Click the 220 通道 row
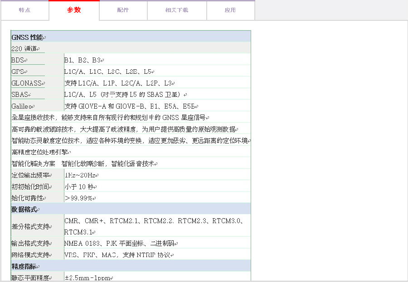The height and width of the screenshot is (282, 408). click(25, 48)
